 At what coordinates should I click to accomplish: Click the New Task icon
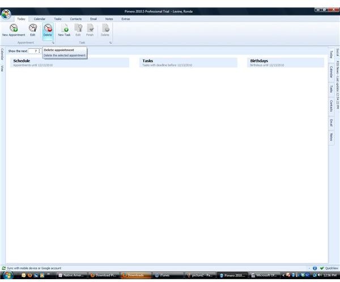[65, 28]
